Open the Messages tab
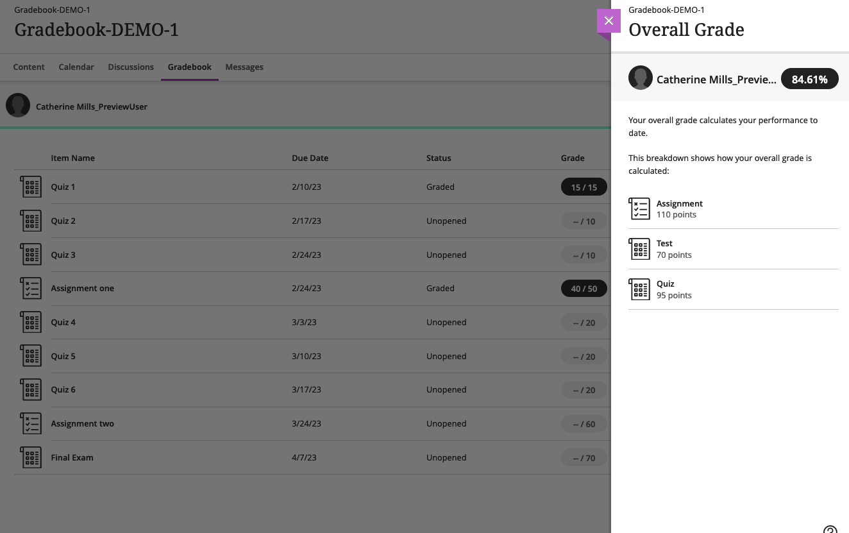Viewport: 849px width, 533px height. coord(244,67)
